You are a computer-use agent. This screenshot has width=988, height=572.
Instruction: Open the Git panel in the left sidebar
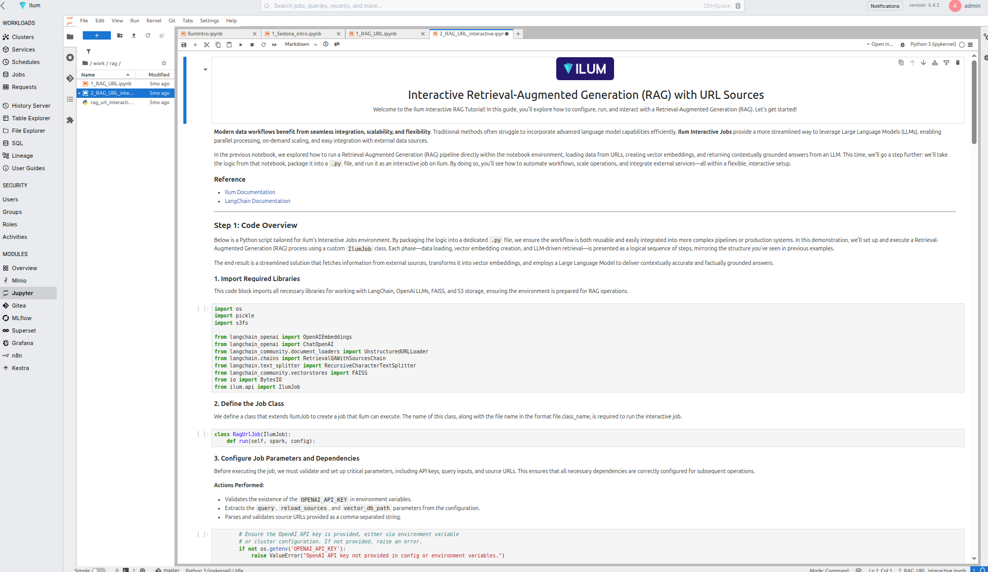click(70, 79)
